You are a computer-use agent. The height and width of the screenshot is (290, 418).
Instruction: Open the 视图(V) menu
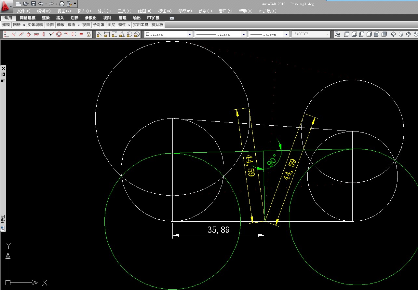click(x=64, y=11)
